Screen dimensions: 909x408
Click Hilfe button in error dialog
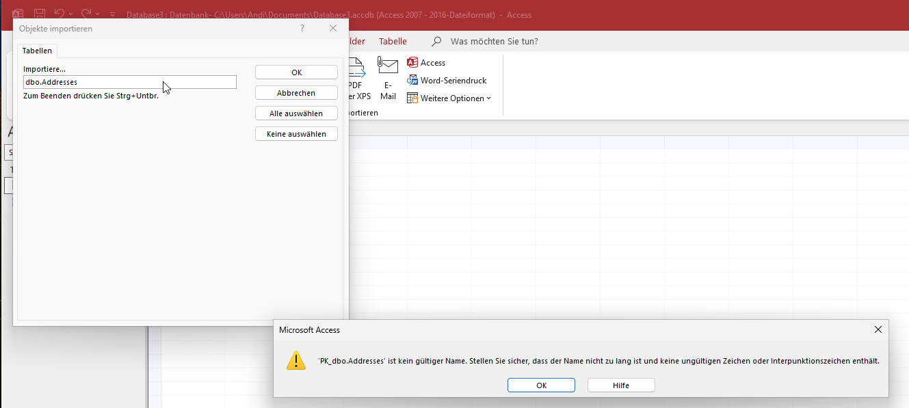(x=620, y=385)
